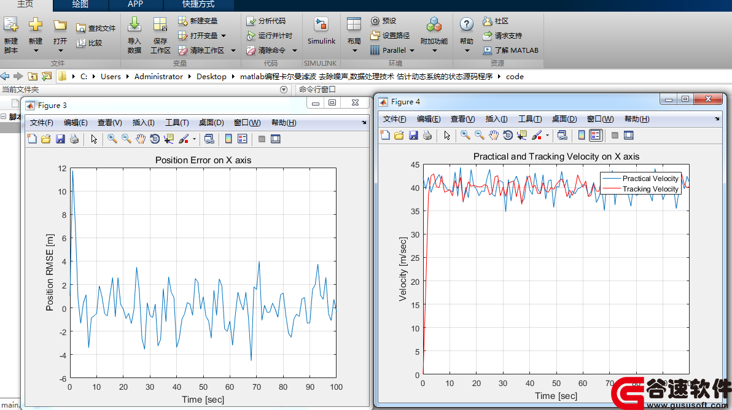Go back using the address bar's left arrow

click(5, 76)
